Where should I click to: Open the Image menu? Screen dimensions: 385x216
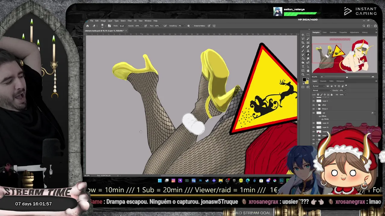(103, 21)
